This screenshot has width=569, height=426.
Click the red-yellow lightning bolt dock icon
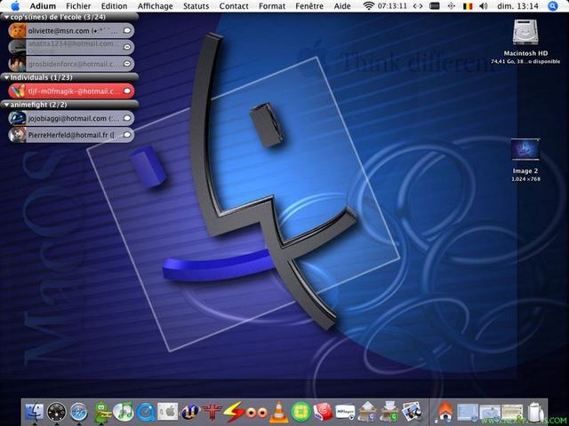point(234,412)
